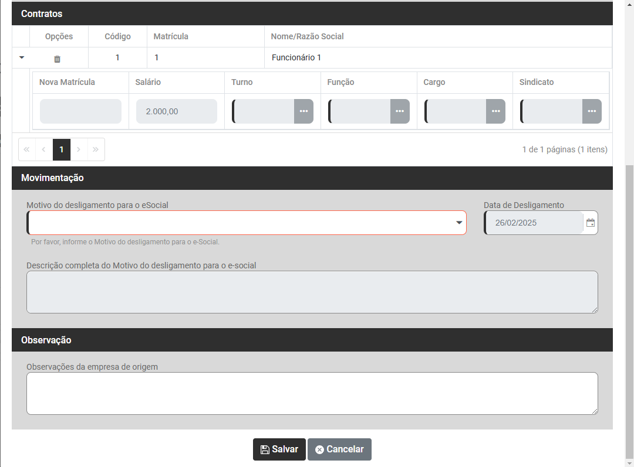Click the Observações da empresa de origem text area

[x=312, y=394]
